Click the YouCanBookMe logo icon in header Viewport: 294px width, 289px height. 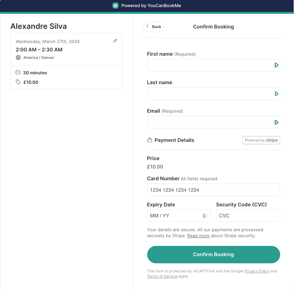tap(116, 6)
